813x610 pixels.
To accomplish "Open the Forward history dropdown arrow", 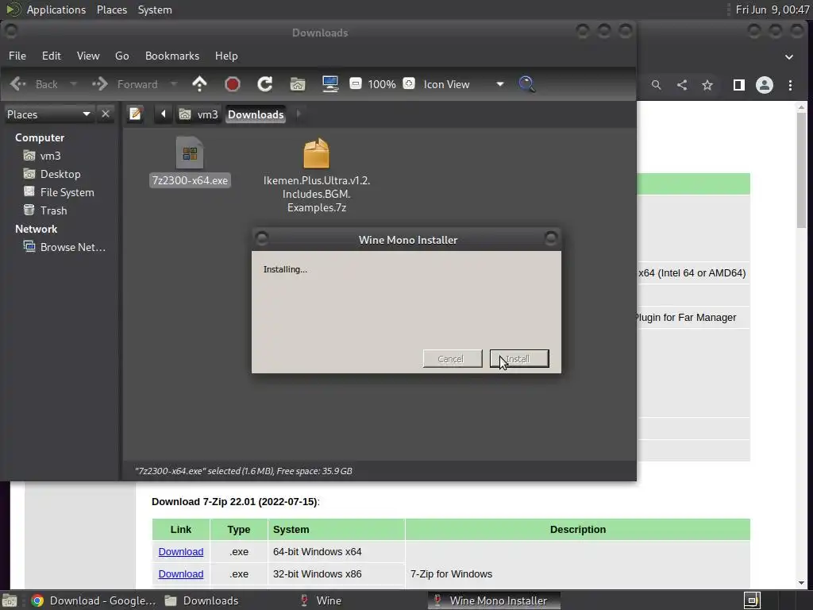I will coord(174,84).
